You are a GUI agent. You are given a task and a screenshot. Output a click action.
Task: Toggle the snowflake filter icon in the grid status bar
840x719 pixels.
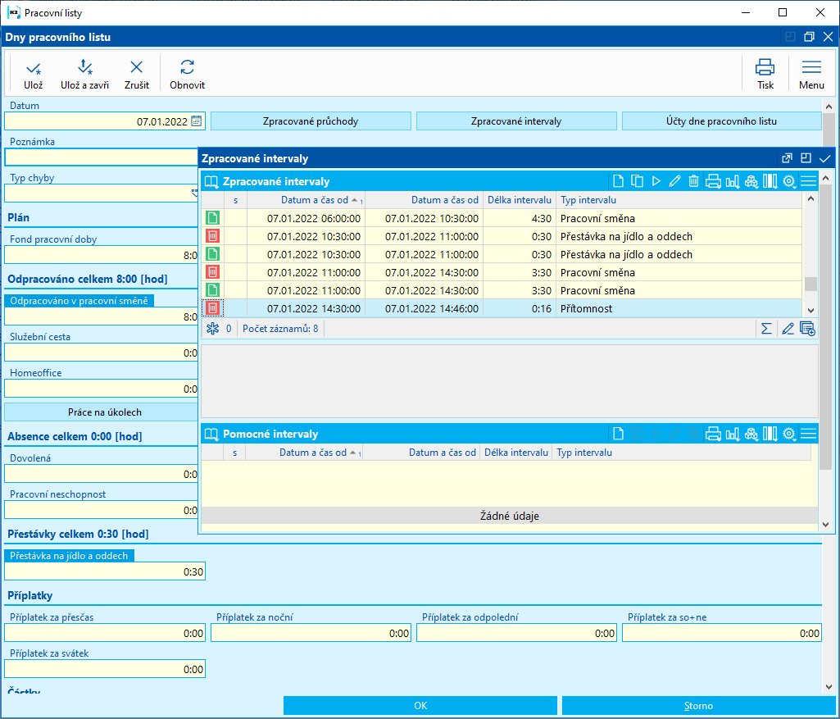pyautogui.click(x=212, y=329)
